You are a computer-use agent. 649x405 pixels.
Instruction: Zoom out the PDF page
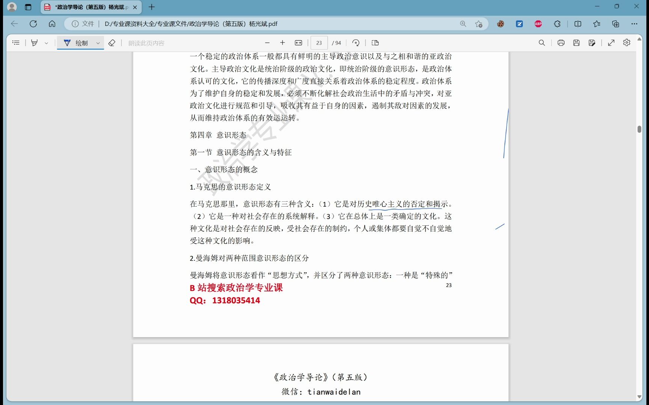(x=267, y=43)
